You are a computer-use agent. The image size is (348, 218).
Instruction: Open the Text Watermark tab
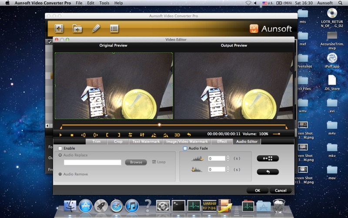coord(146,141)
